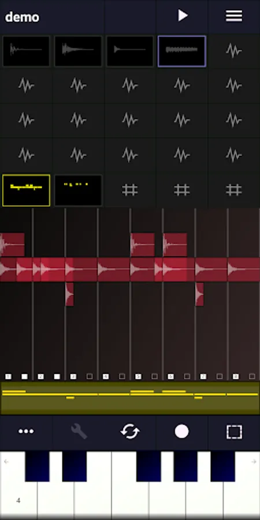Click the yellow pattern overview strip
This screenshot has width=260, height=520.
(x=130, y=398)
